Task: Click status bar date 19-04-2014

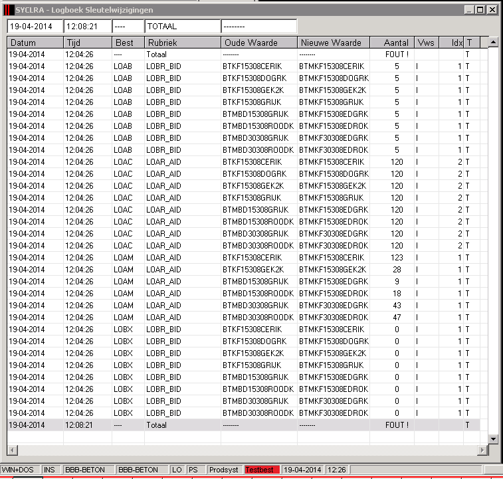Action: tap(302, 470)
